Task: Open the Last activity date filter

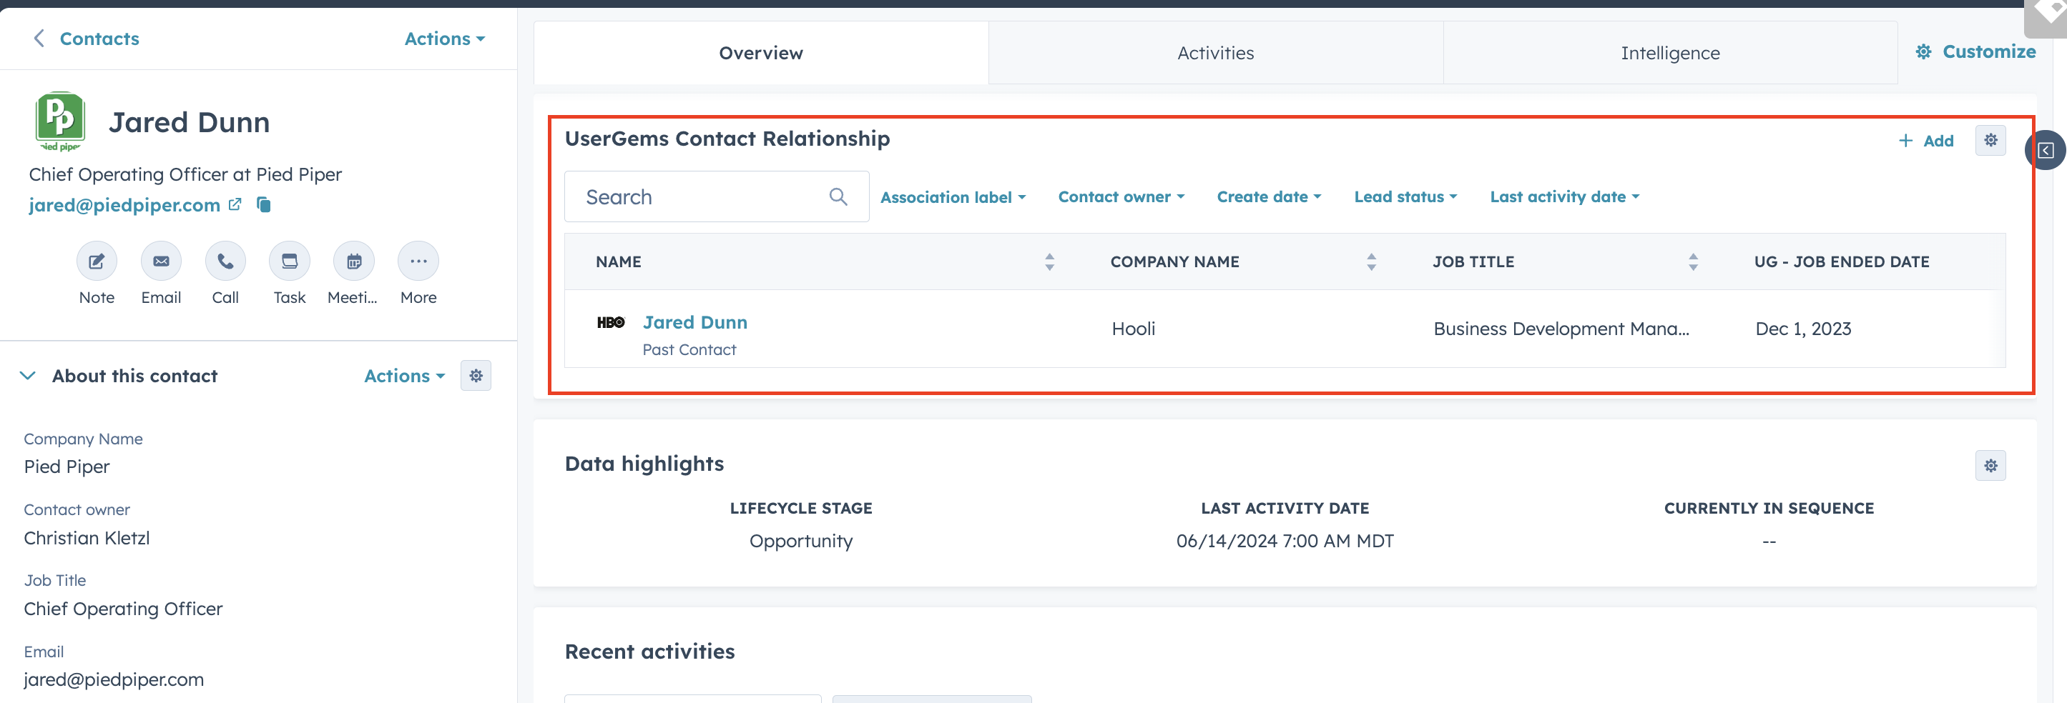Action: [1565, 196]
